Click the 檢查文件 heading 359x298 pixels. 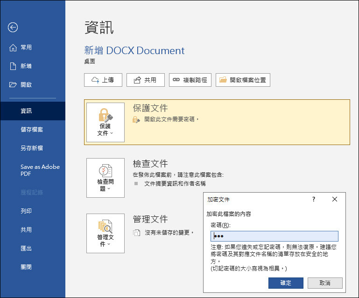tap(150, 164)
